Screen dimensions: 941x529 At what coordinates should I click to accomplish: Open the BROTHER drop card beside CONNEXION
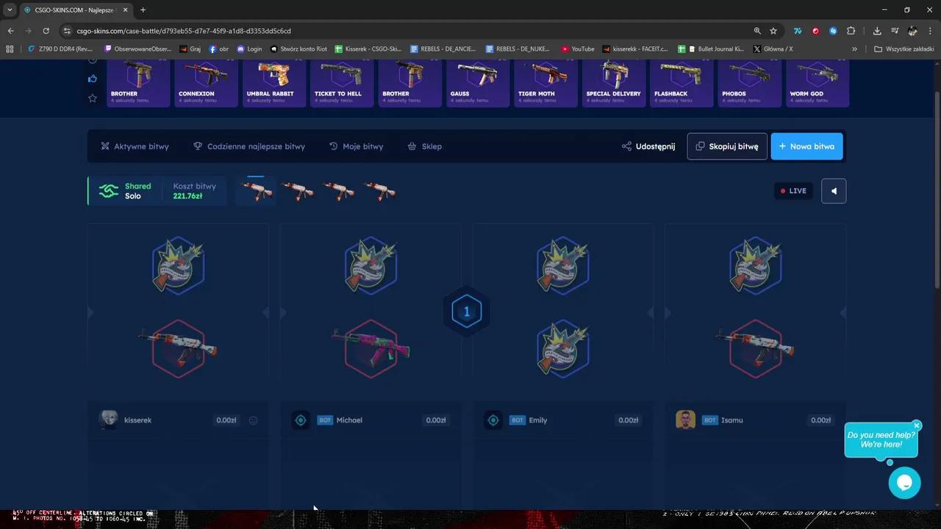[x=138, y=83]
